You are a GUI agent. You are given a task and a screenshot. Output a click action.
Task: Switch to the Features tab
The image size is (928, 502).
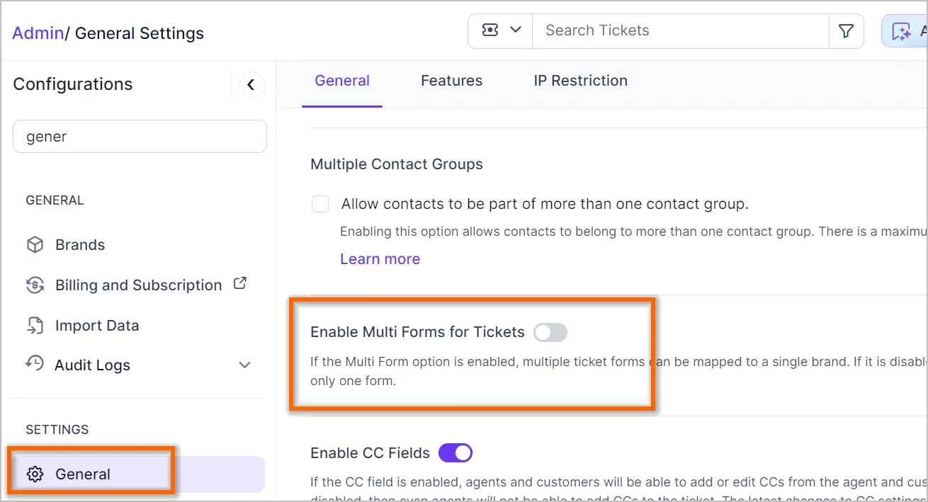point(451,81)
